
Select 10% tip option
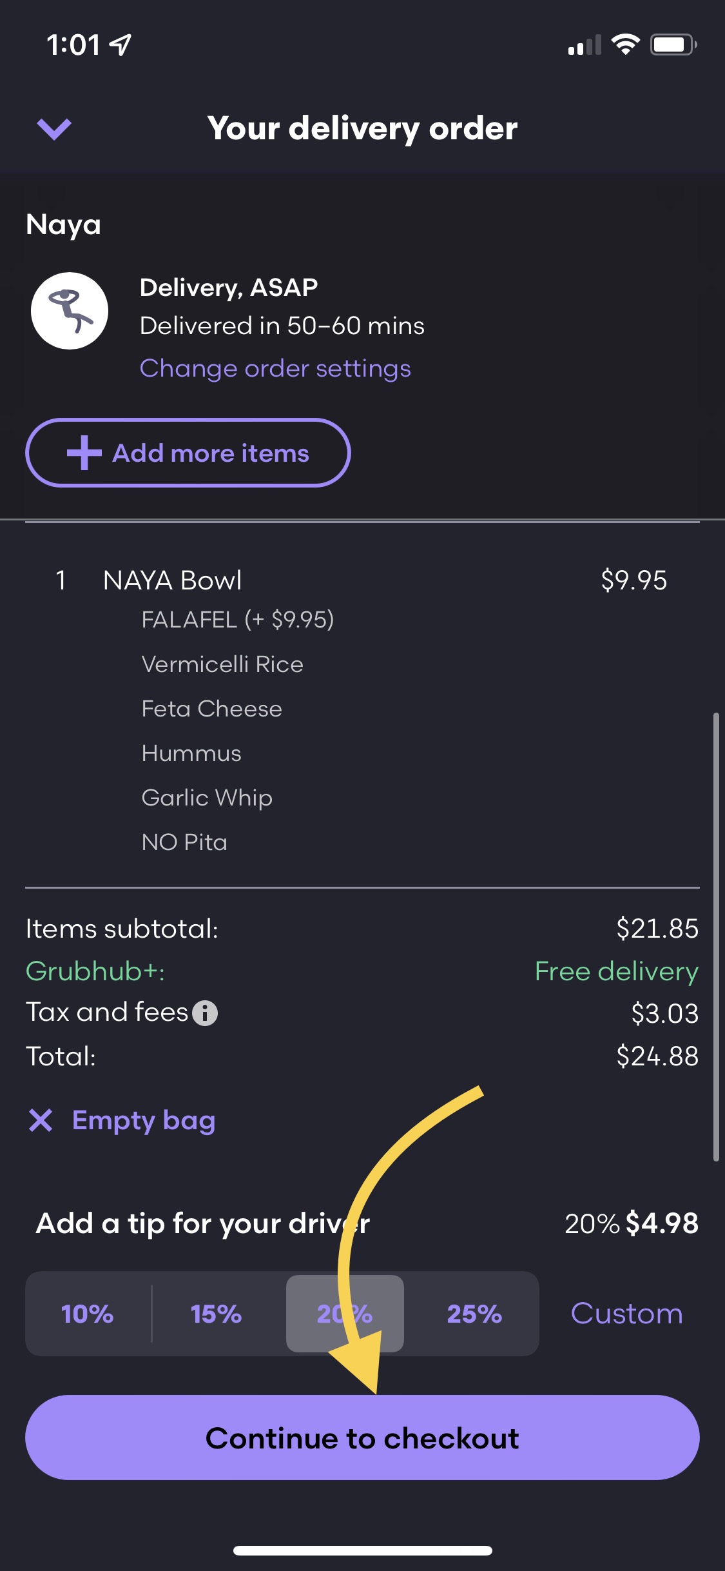click(x=87, y=1314)
